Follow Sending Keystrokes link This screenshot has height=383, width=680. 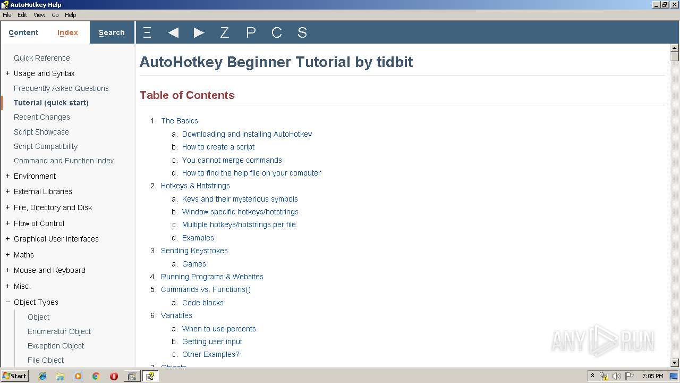coord(194,251)
